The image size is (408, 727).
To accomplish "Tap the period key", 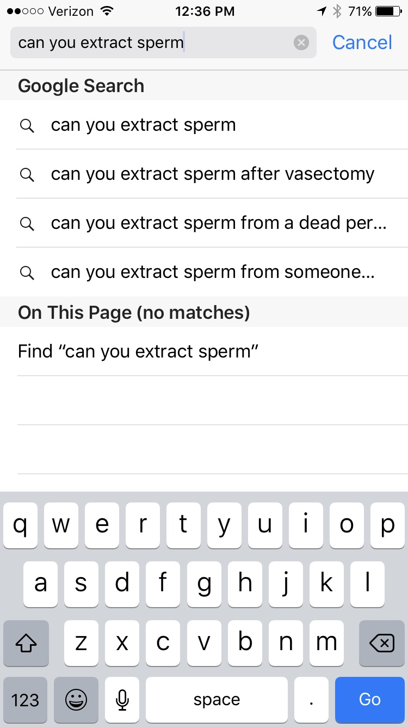I will (x=311, y=700).
